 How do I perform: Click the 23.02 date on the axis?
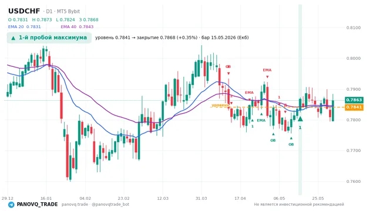coord(124,198)
